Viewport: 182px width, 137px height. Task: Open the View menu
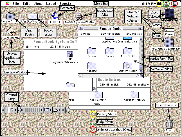point(38,4)
